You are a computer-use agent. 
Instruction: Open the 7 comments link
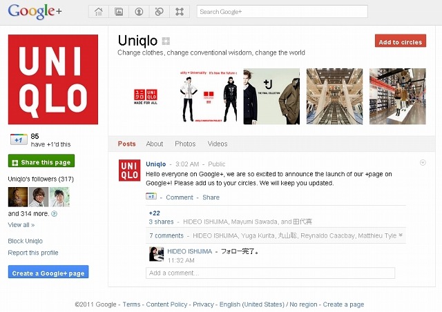tap(166, 235)
